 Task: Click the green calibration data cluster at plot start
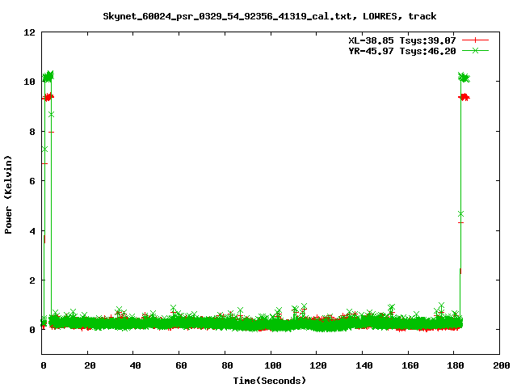[48, 77]
